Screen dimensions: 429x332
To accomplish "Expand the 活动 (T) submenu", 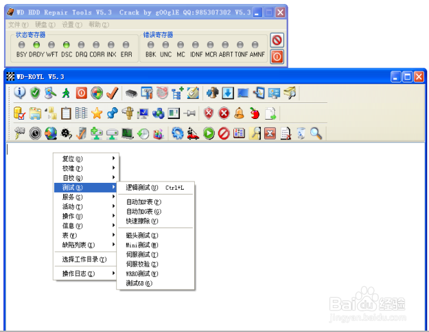I will point(85,206).
